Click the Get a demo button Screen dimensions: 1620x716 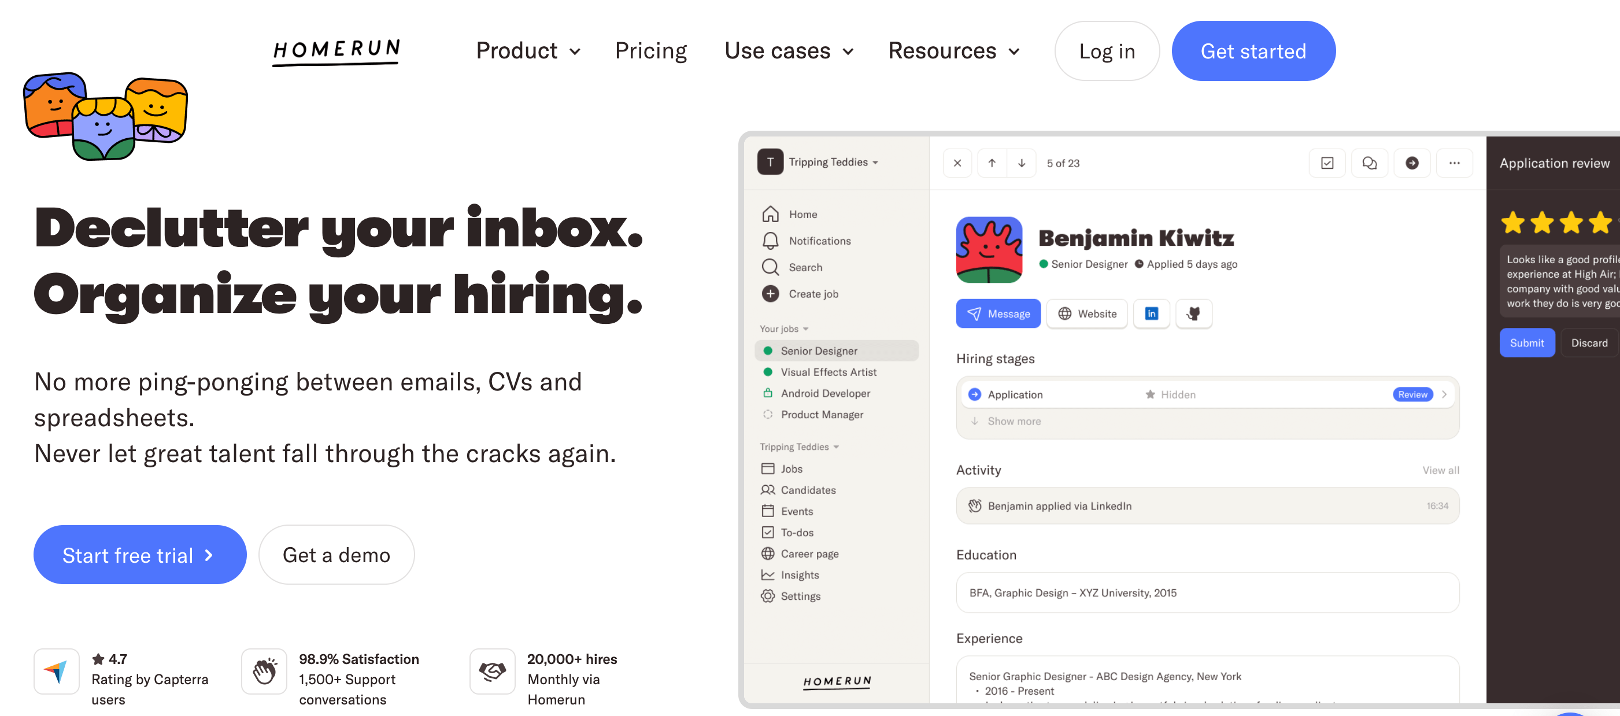click(336, 555)
